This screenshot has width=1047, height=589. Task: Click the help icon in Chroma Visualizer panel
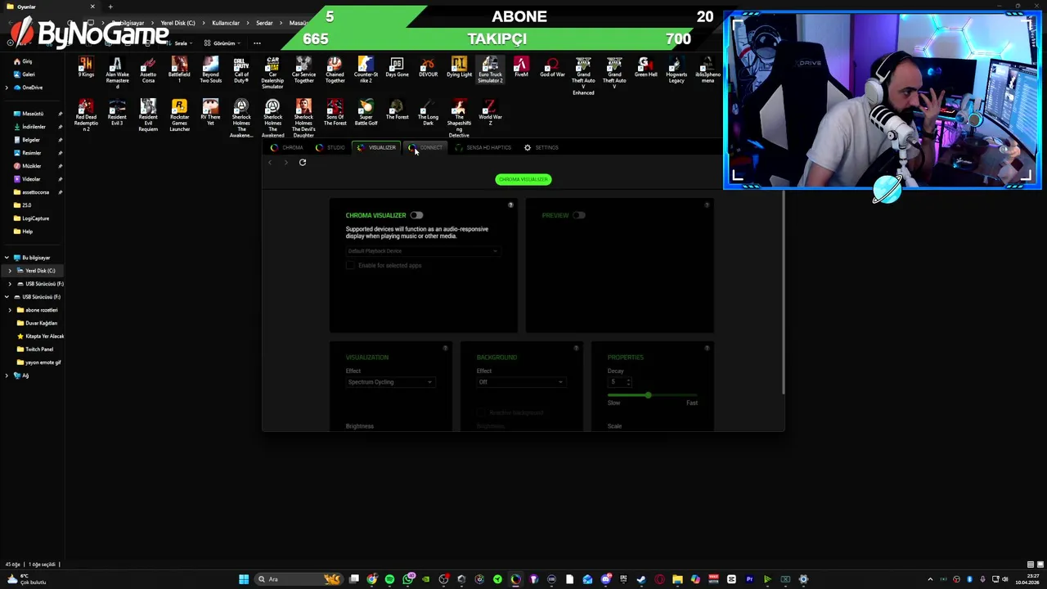(510, 205)
